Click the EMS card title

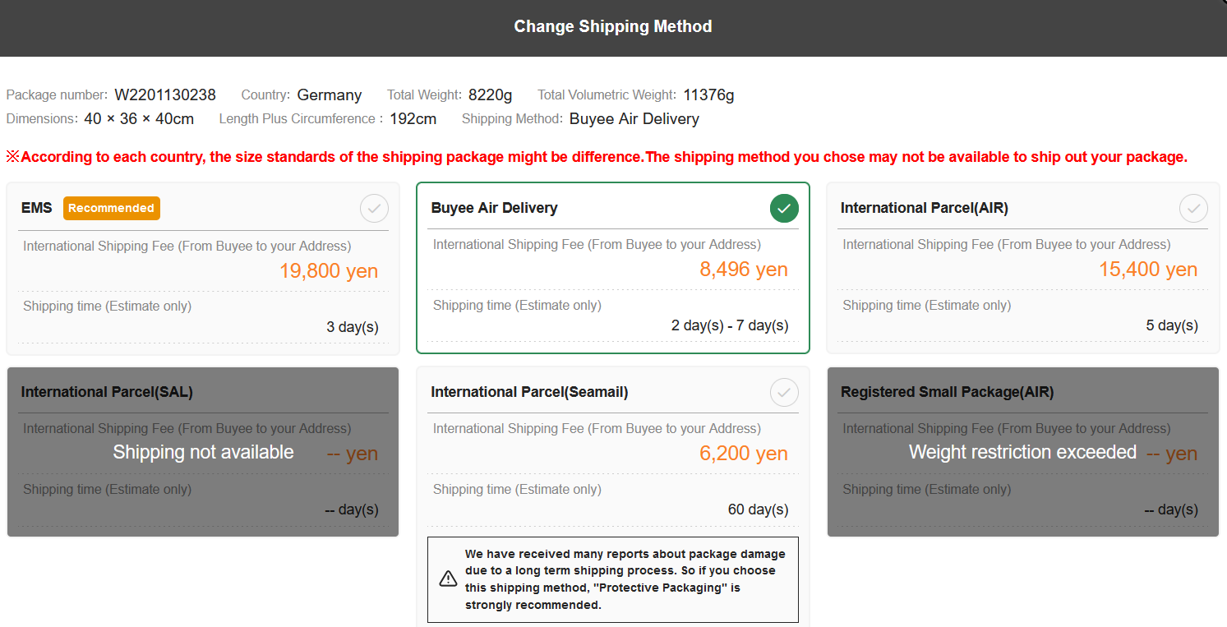click(37, 208)
